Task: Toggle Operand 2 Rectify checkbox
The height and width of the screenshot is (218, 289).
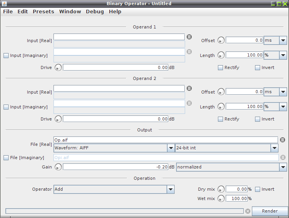Action: tap(220, 119)
